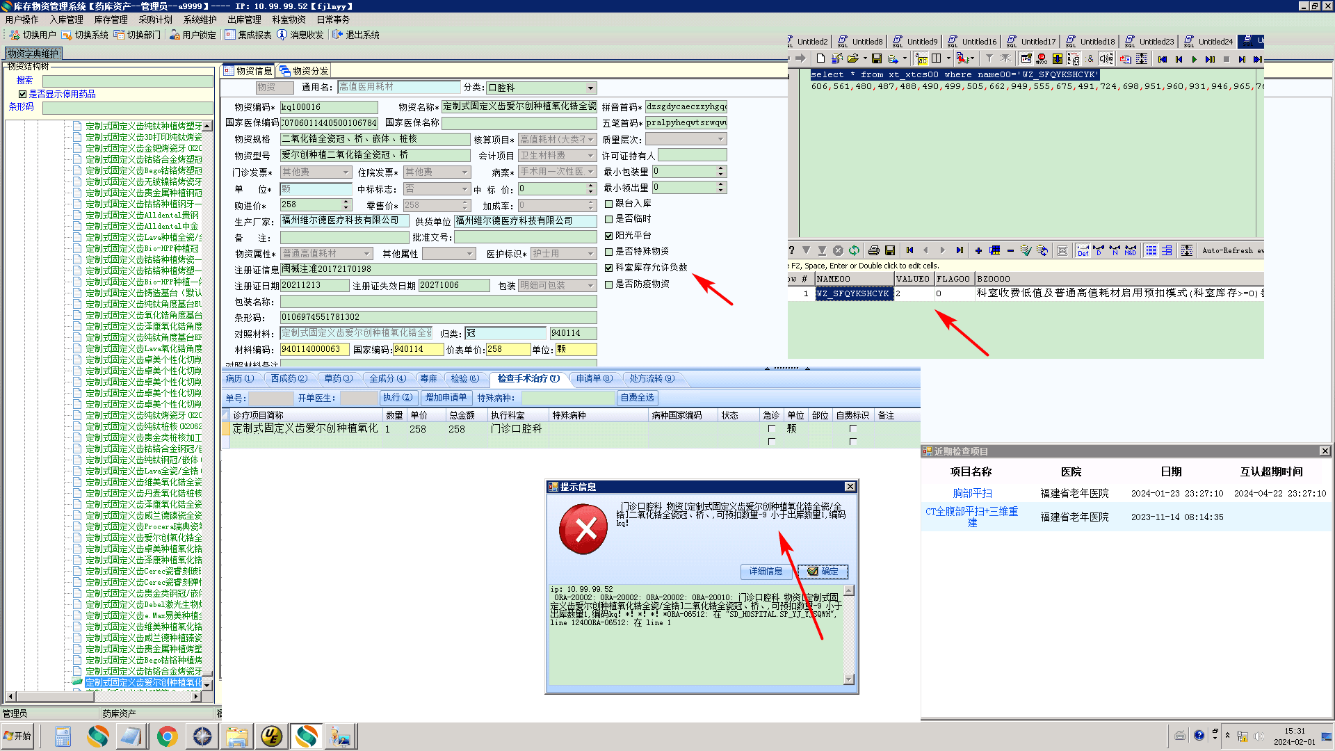
Task: Click the blue plus insert-row icon
Action: (x=978, y=250)
